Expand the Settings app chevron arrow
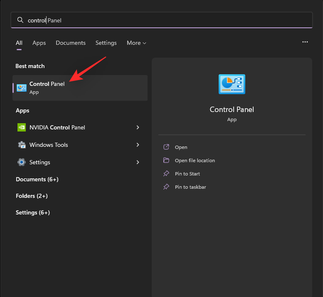This screenshot has width=323, height=297. click(x=138, y=162)
